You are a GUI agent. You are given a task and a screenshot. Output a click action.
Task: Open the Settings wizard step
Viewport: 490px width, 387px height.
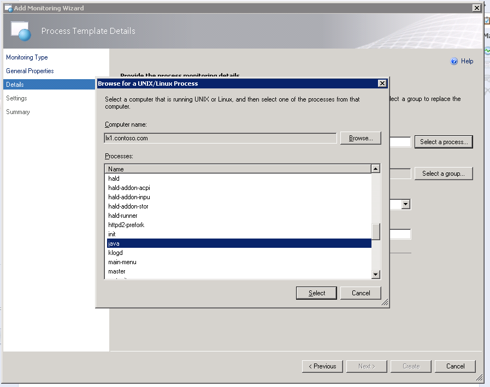[16, 98]
